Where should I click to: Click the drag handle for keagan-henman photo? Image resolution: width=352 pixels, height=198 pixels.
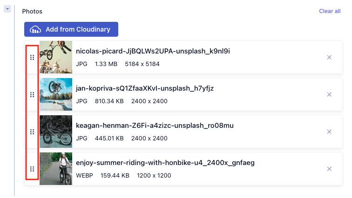32,132
